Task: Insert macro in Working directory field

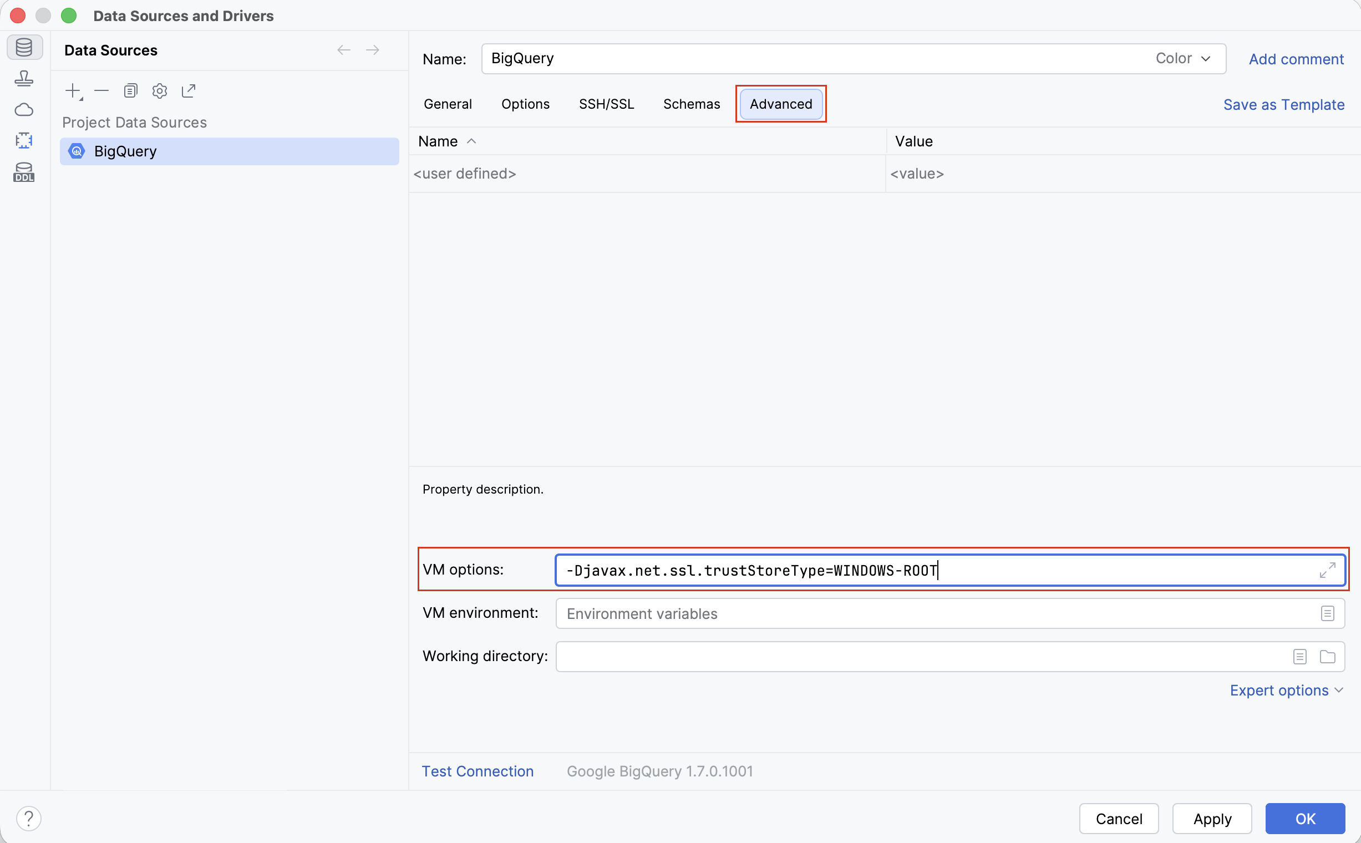Action: pos(1299,657)
